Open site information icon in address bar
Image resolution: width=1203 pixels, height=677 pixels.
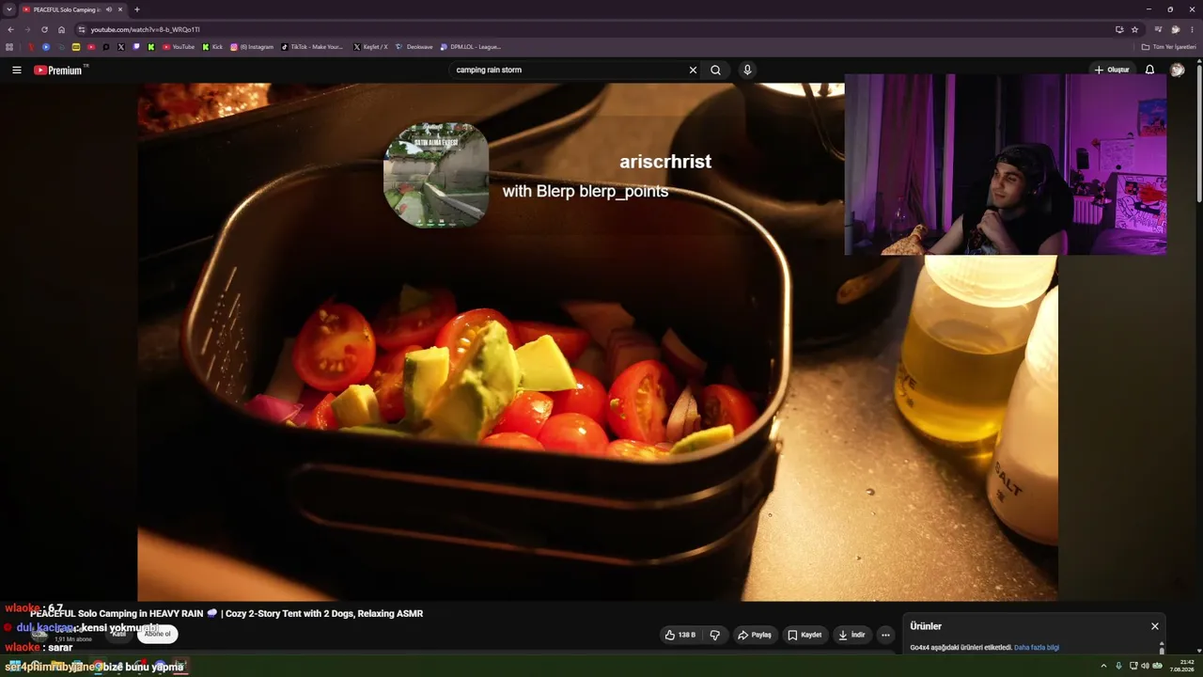[x=82, y=29]
